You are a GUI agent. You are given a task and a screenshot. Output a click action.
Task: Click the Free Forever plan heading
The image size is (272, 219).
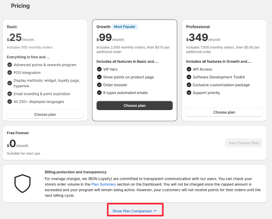(18, 133)
